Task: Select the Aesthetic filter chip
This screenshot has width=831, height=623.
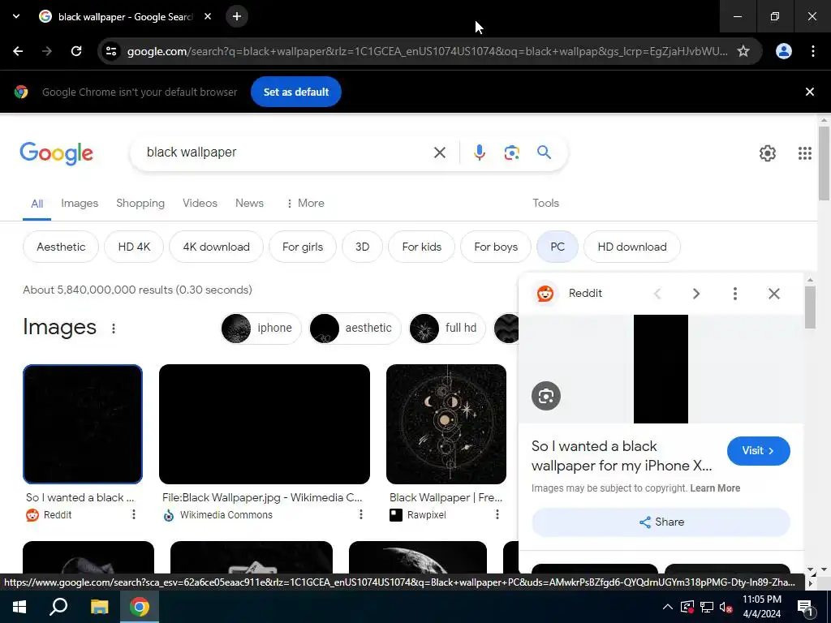Action: [x=61, y=247]
